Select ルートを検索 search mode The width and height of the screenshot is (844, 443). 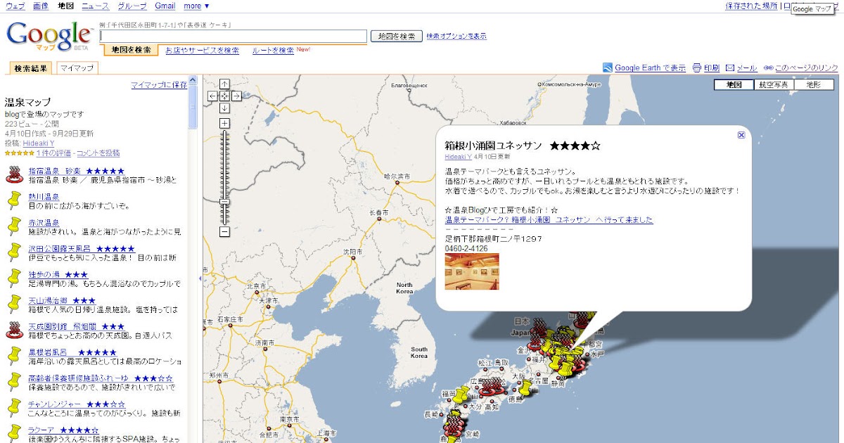273,51
